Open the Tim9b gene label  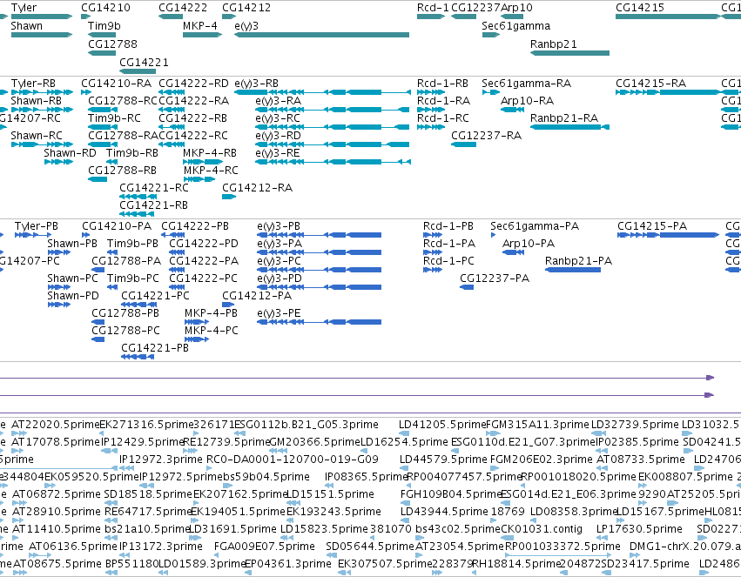[x=104, y=26]
